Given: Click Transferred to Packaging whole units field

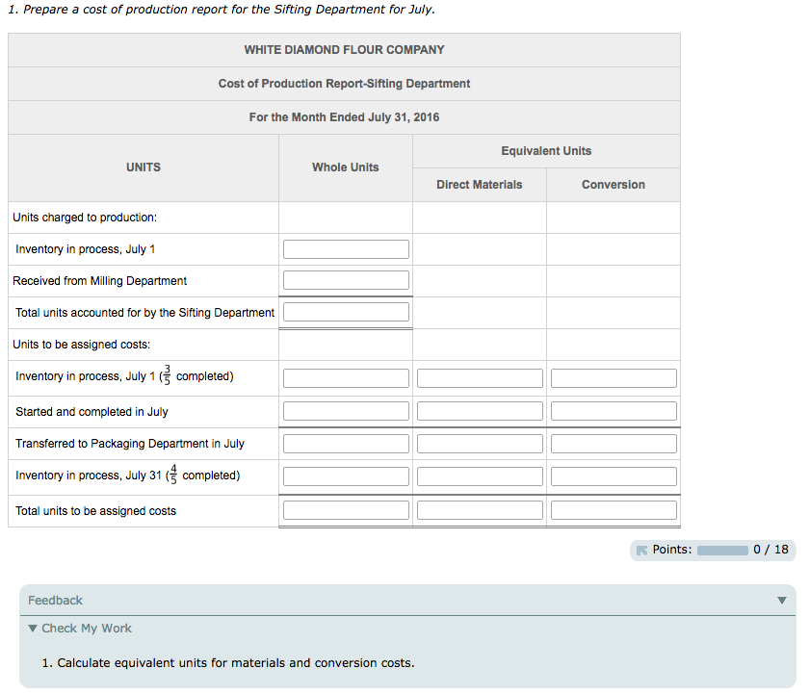Looking at the screenshot, I should tap(346, 444).
